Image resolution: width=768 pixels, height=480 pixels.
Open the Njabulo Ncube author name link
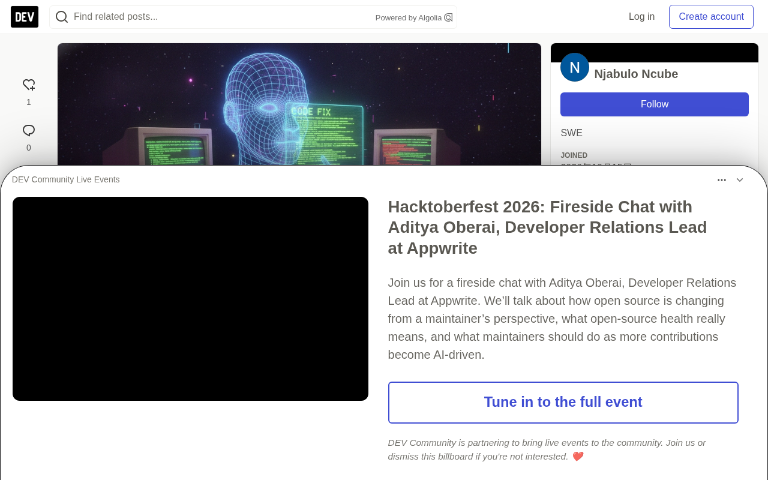[x=636, y=74]
